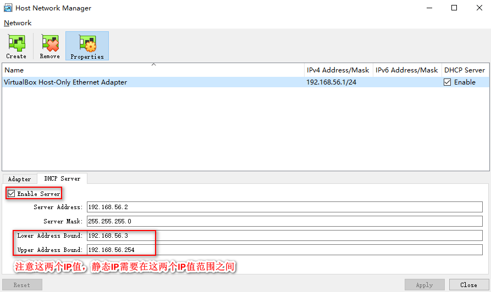The width and height of the screenshot is (491, 292).
Task: Click the IPv6 Address/Mask column header
Action: point(407,70)
